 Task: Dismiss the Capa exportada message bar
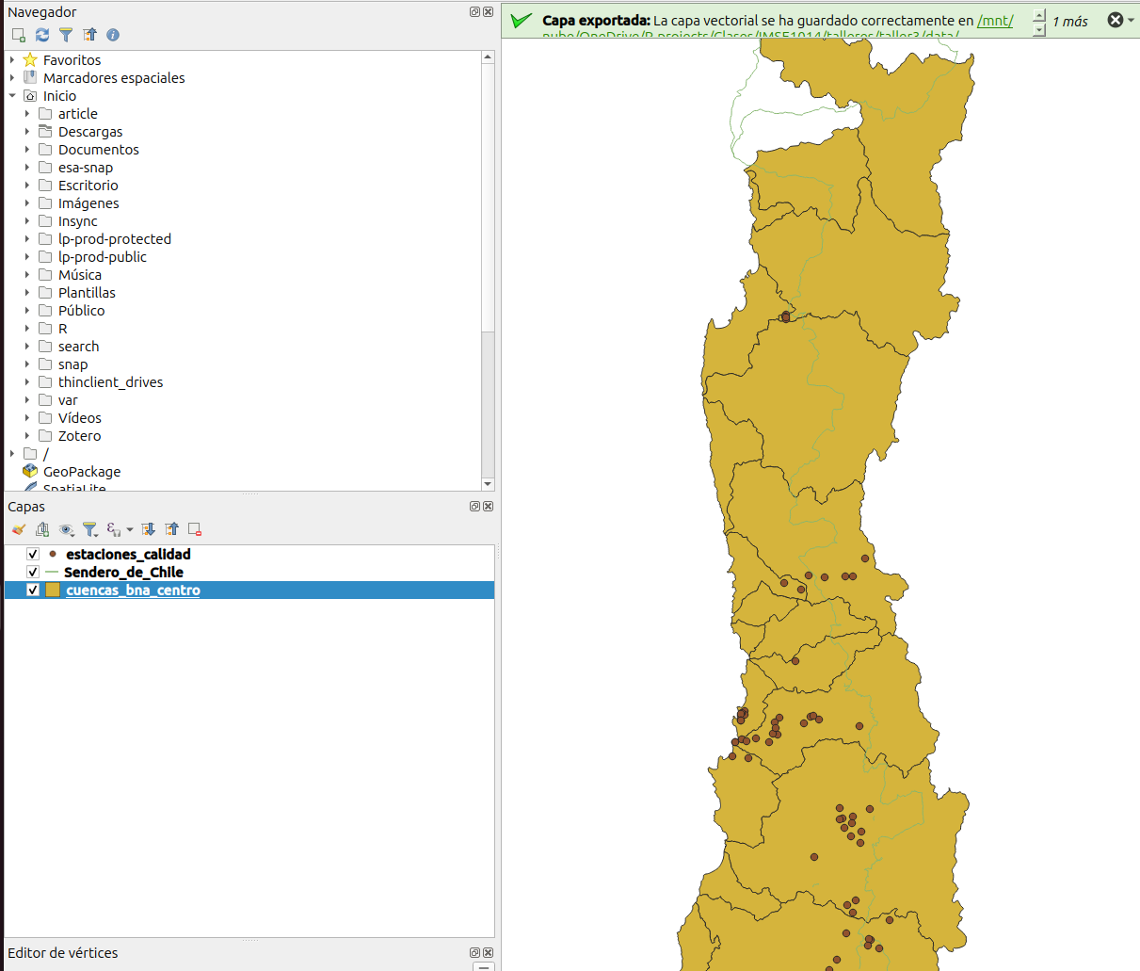[x=1115, y=20]
